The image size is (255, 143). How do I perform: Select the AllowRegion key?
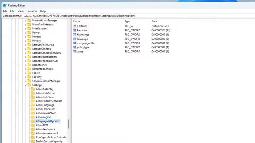pos(43,117)
